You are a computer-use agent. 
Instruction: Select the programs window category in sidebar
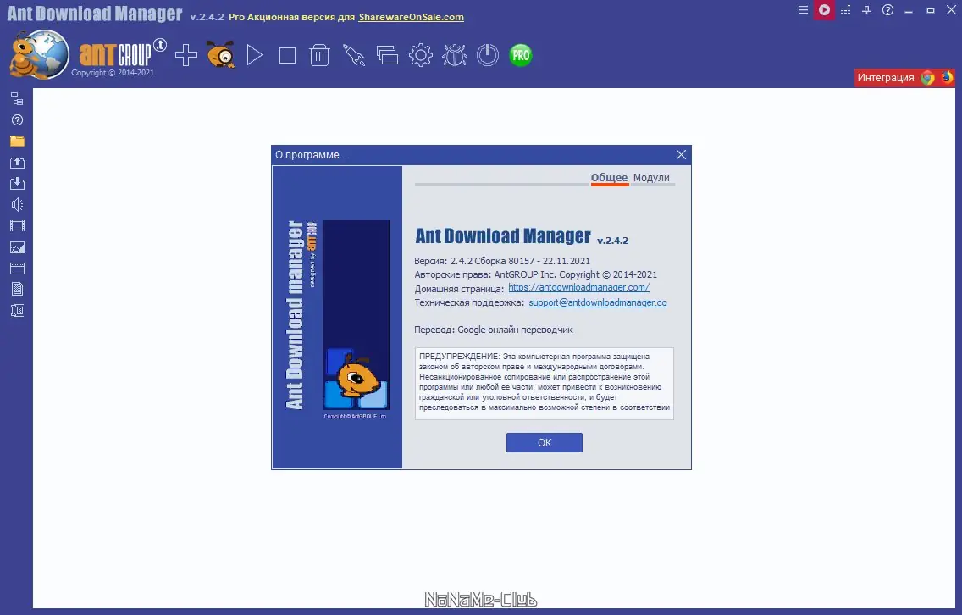(17, 269)
